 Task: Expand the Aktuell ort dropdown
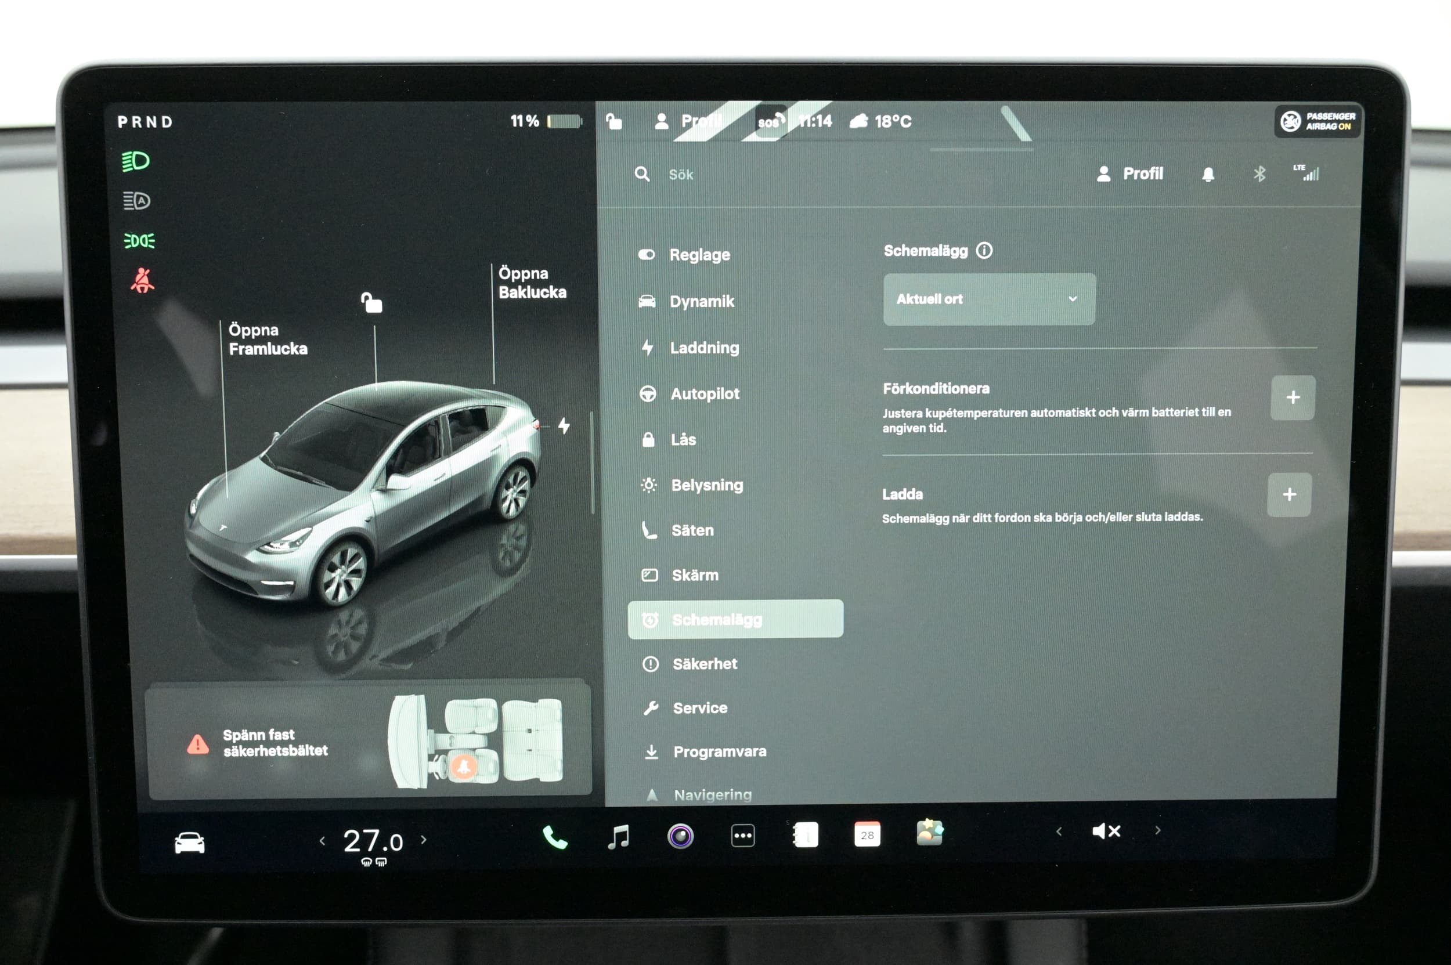tap(988, 299)
